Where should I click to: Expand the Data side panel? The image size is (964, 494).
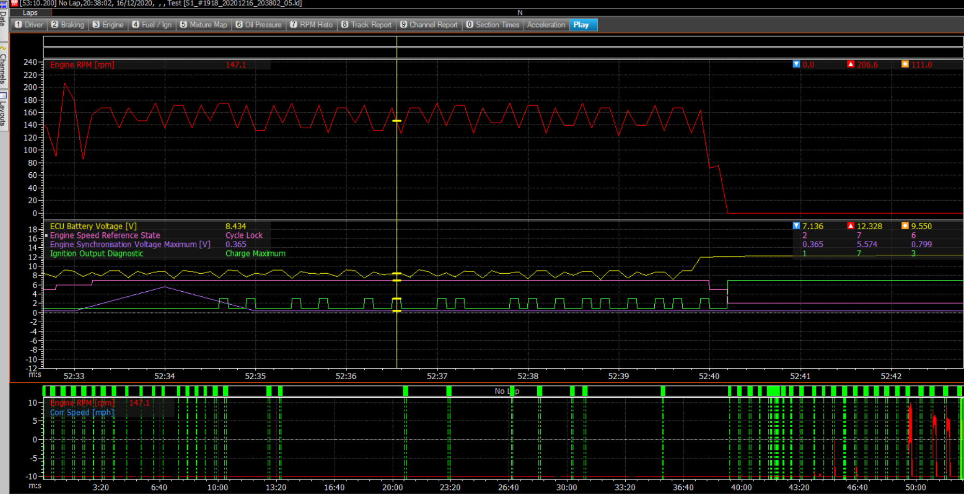coord(3,20)
